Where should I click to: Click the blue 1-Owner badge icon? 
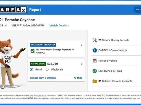tap(95, 50)
